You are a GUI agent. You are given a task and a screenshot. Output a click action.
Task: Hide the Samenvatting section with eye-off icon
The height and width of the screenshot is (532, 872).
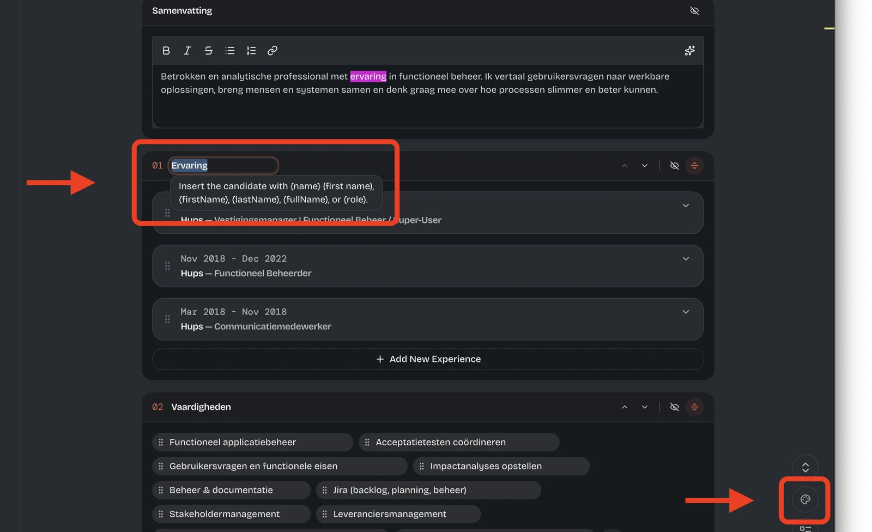point(694,11)
